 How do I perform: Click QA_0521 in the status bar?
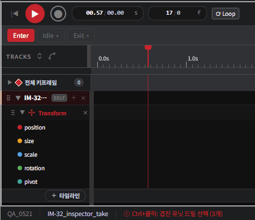pos(20,214)
